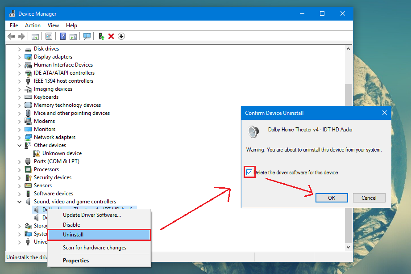Click the show/hide console tree icon

tap(35, 37)
